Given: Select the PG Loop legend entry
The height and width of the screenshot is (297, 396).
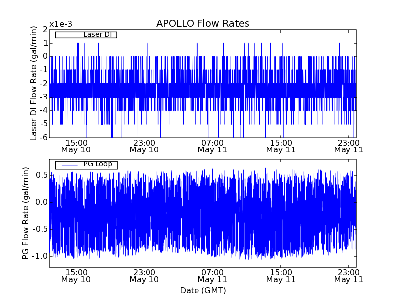Looking at the screenshot, I should 97,164.
